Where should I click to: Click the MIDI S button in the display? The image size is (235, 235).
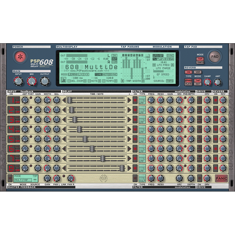coord(83,75)
